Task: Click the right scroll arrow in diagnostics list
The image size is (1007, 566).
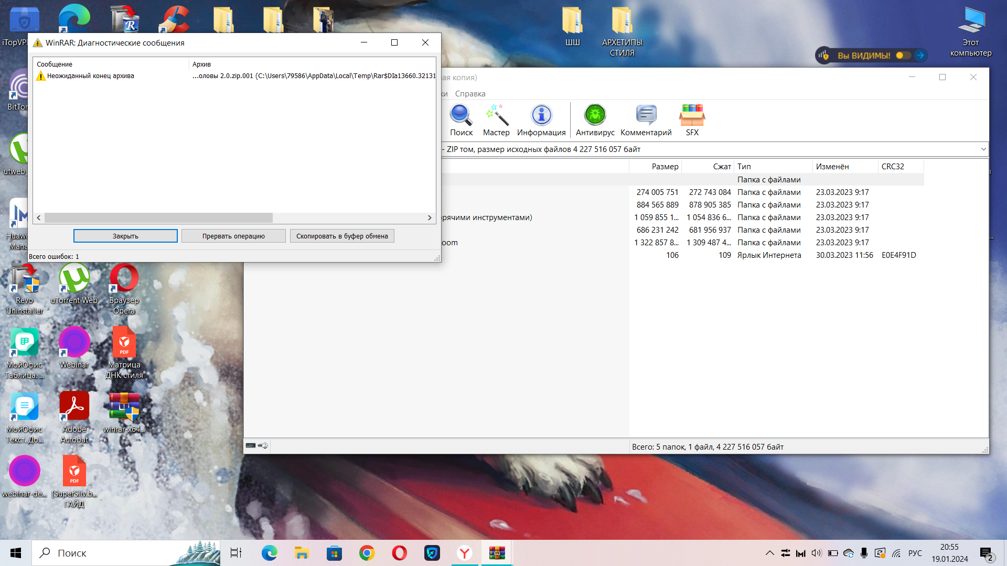Action: pyautogui.click(x=430, y=217)
